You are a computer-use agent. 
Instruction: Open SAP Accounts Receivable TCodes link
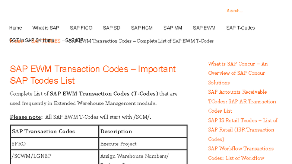(x=242, y=101)
